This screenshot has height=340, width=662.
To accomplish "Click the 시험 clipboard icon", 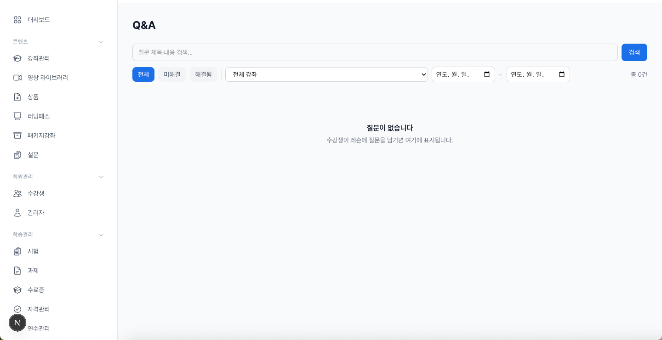I will tap(17, 251).
